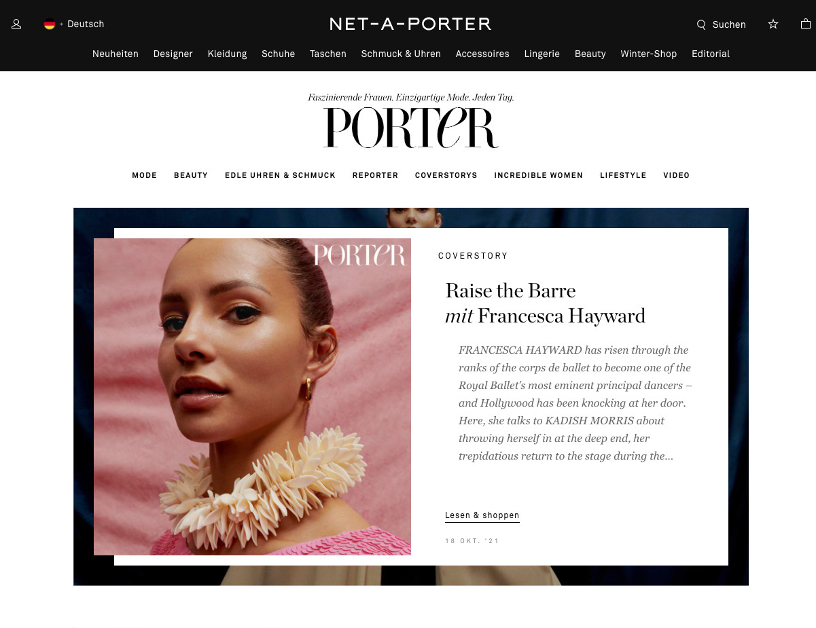The image size is (816, 628).
Task: Open the shopping bag icon
Action: (806, 24)
